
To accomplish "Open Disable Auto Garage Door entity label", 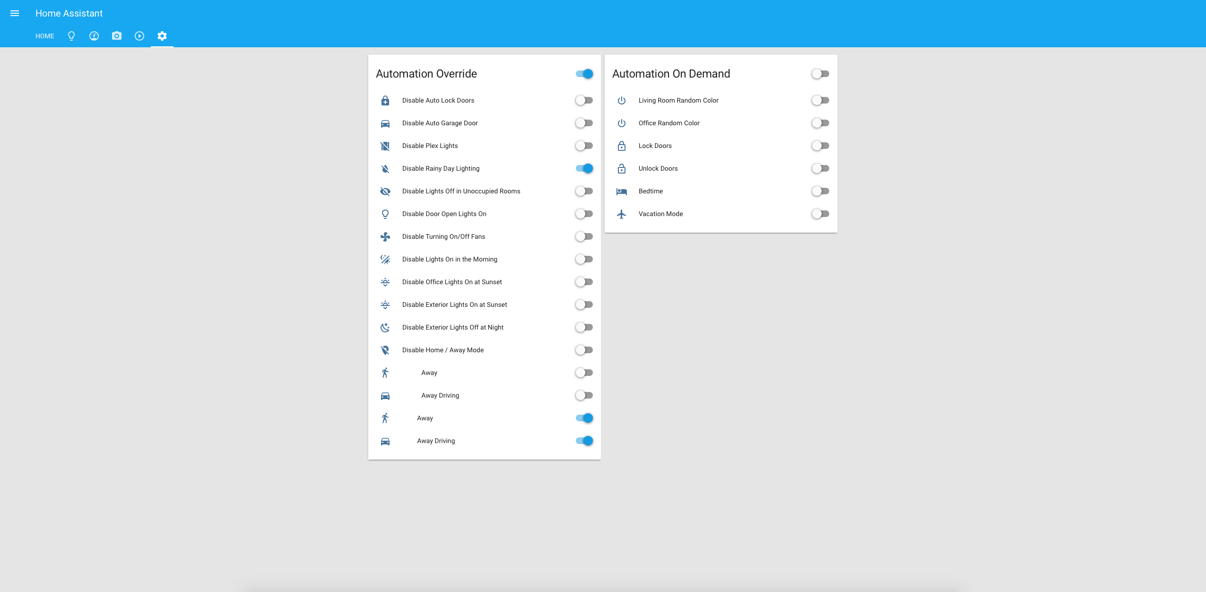I will [x=440, y=123].
